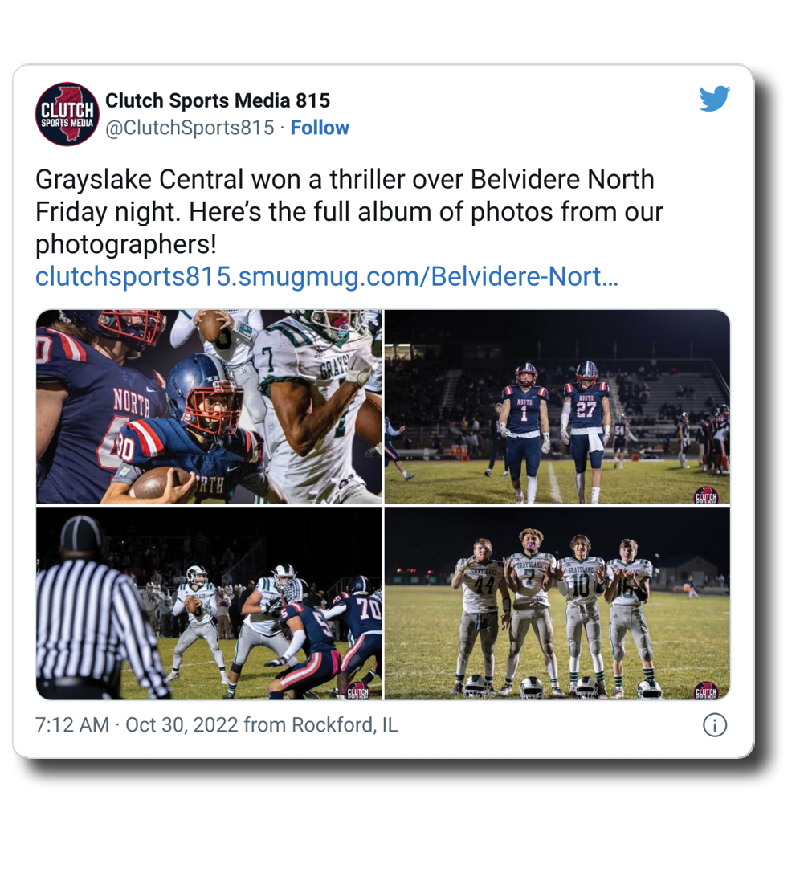The image size is (800, 893).
Task: Open the clutchsports815.smugmug.com album link
Action: pyautogui.click(x=326, y=277)
